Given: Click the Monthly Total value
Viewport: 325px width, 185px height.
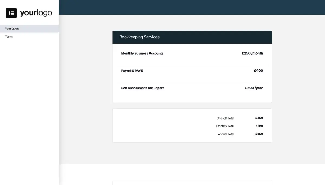Looking at the screenshot, I should click(x=259, y=126).
